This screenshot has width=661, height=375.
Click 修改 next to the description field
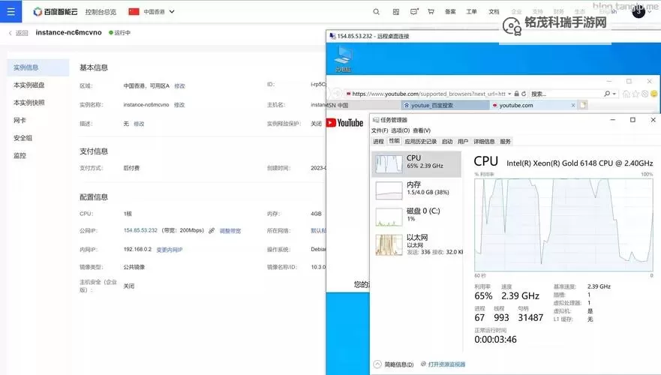click(x=139, y=124)
